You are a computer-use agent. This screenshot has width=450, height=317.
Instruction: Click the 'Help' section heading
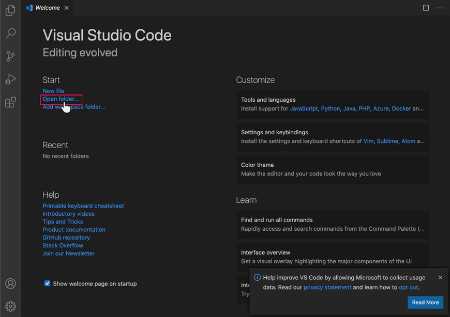tap(51, 195)
